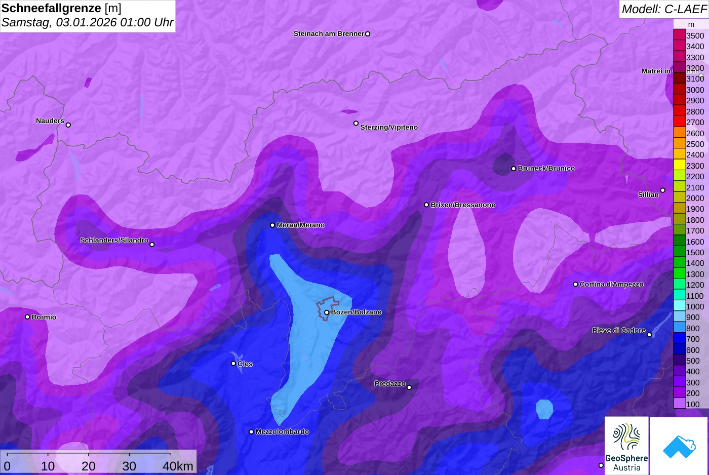Select the Bormio location marker dot

tap(27, 317)
